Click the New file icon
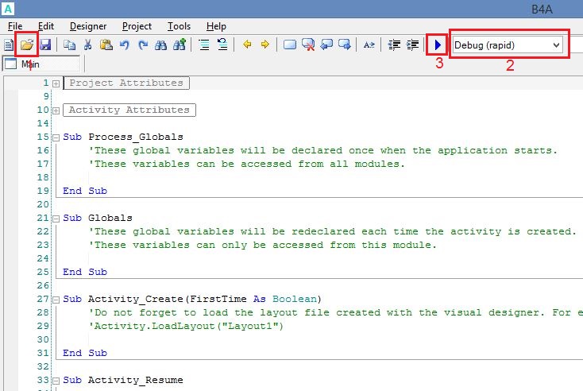This screenshot has width=583, height=391. pyautogui.click(x=10, y=45)
